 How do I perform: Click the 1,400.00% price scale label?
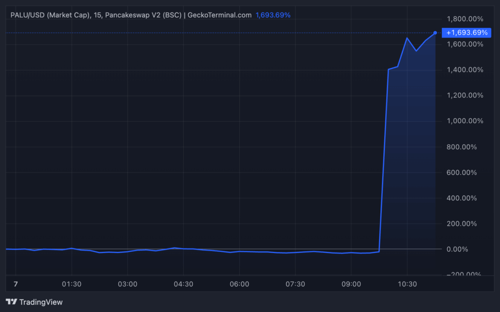[465, 70]
